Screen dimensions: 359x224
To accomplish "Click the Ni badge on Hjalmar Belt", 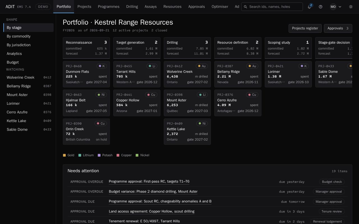I will click(x=101, y=95).
